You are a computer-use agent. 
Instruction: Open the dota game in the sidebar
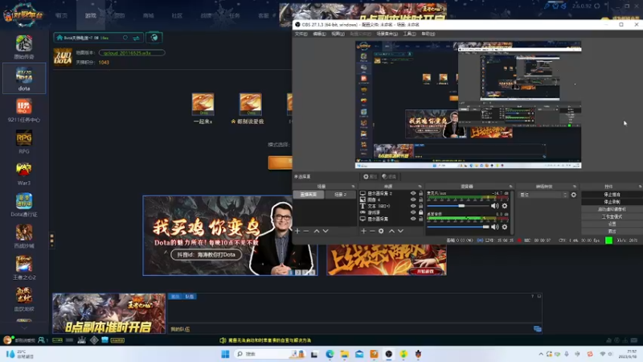[x=24, y=78]
